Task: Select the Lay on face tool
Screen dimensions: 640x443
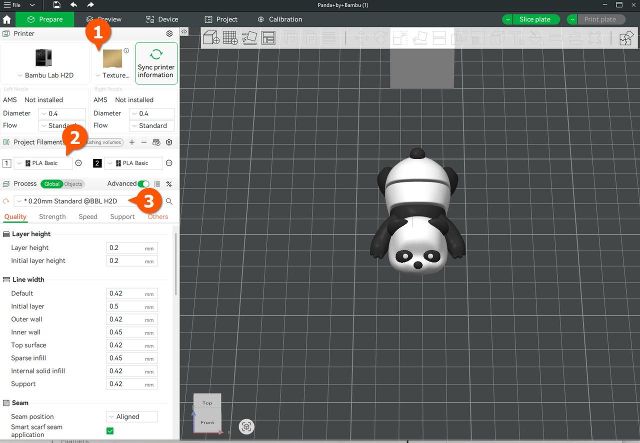Action: [420, 38]
